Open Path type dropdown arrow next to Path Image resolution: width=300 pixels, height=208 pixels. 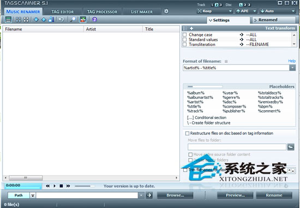coord(33,195)
